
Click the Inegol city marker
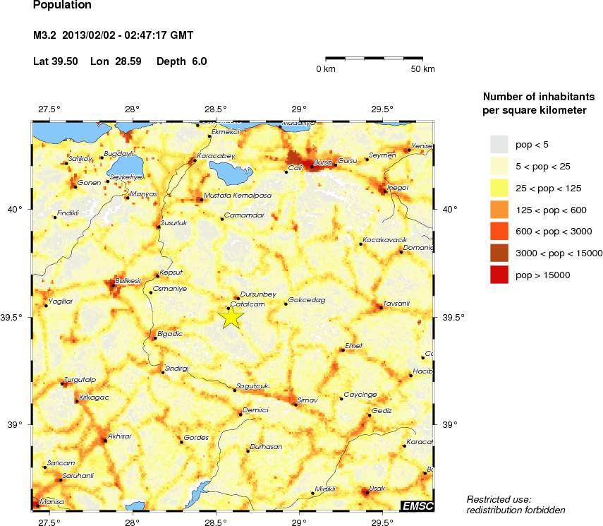point(384,191)
